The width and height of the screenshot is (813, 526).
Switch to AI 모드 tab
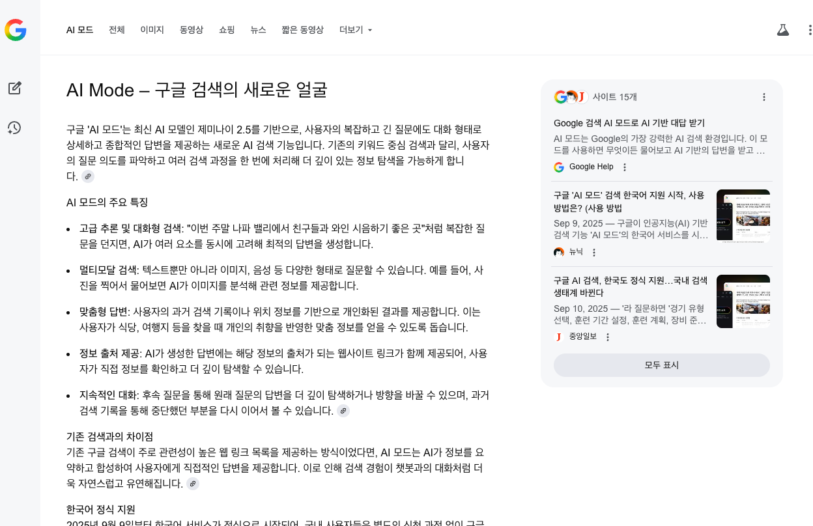(x=80, y=30)
